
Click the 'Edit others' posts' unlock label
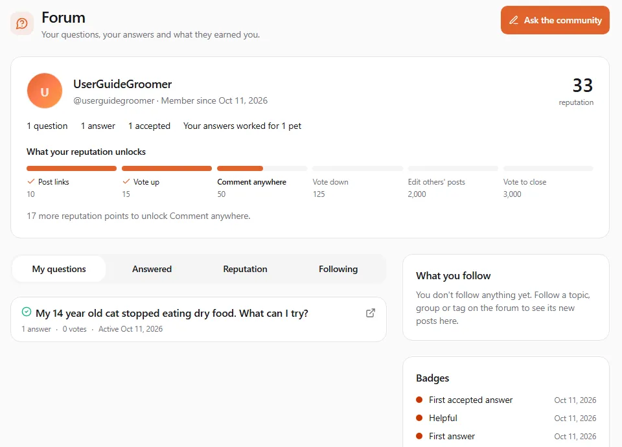tap(436, 182)
